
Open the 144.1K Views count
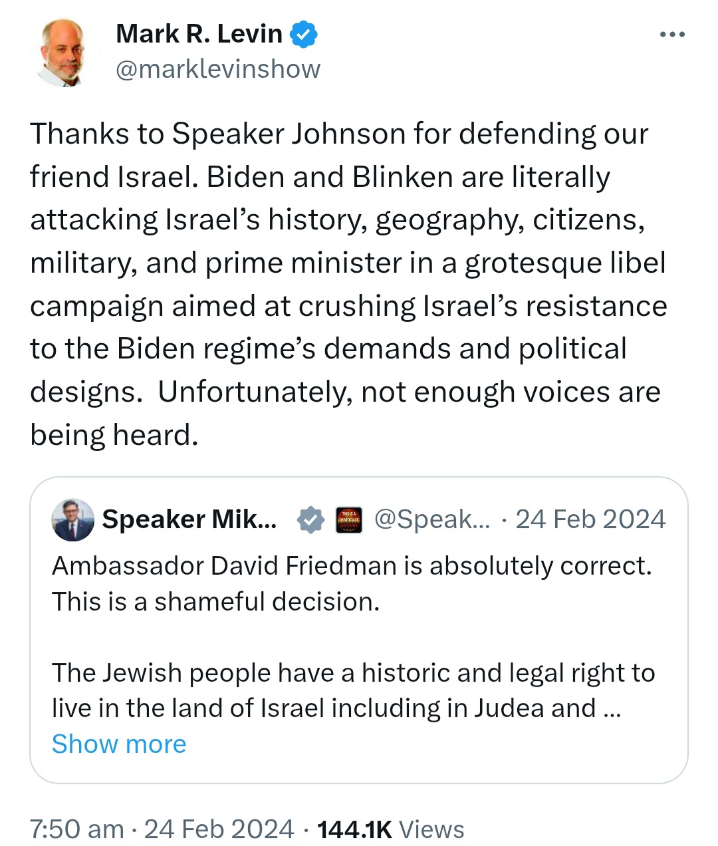[x=391, y=829]
